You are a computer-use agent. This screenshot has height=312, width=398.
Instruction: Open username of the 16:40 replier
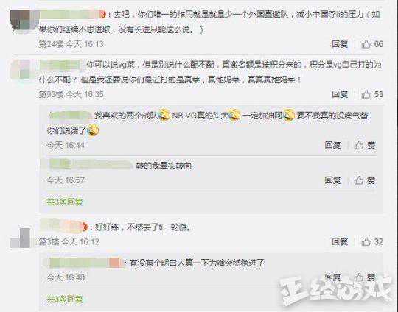click(x=85, y=263)
